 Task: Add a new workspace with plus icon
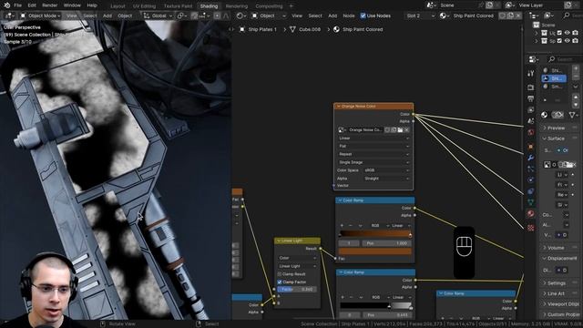[x=291, y=6]
